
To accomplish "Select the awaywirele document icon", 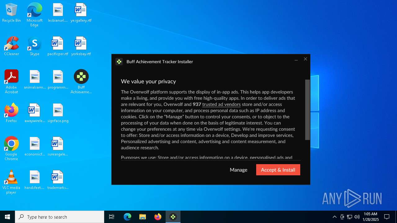I will tap(34, 113).
